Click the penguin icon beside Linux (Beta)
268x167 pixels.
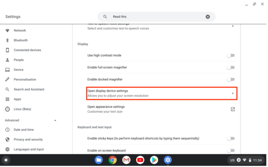(x=7, y=109)
